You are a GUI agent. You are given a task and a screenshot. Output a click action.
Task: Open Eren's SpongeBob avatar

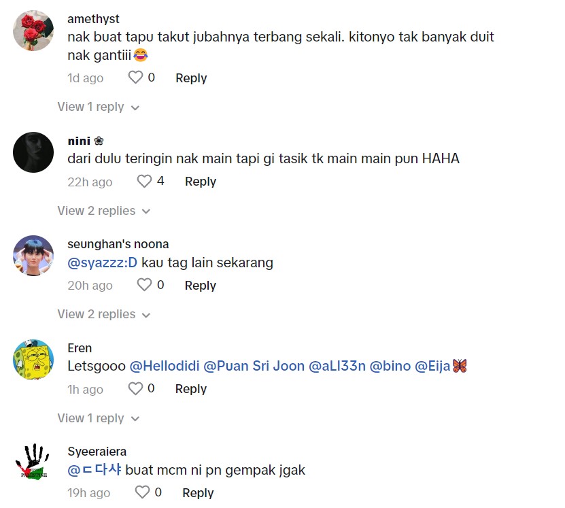point(33,360)
